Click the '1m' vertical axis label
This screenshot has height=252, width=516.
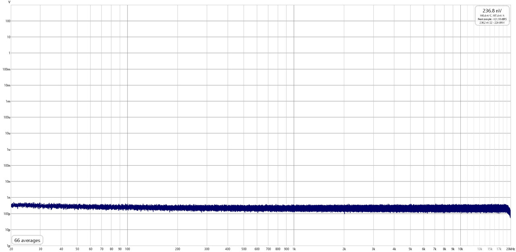coord(8,101)
